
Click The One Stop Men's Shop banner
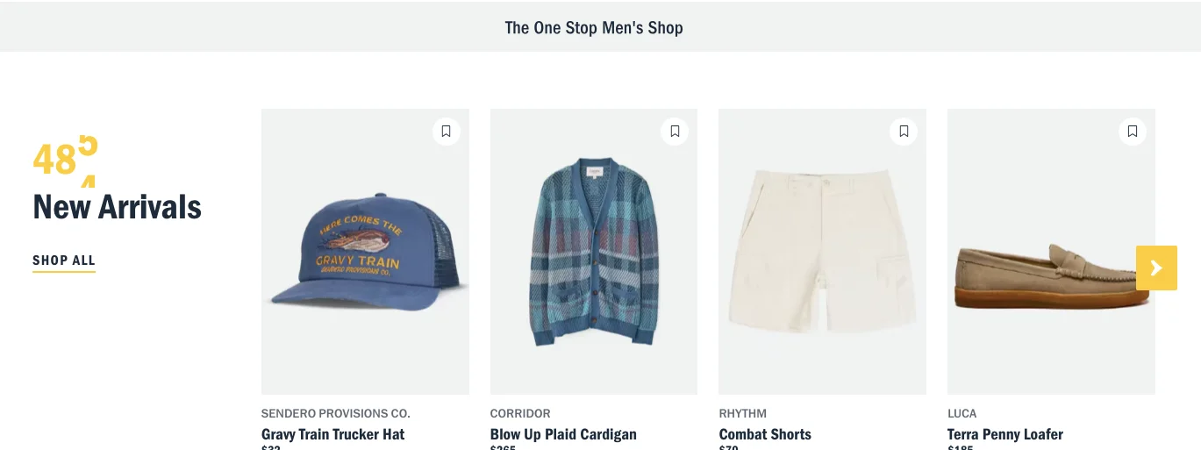coord(594,28)
